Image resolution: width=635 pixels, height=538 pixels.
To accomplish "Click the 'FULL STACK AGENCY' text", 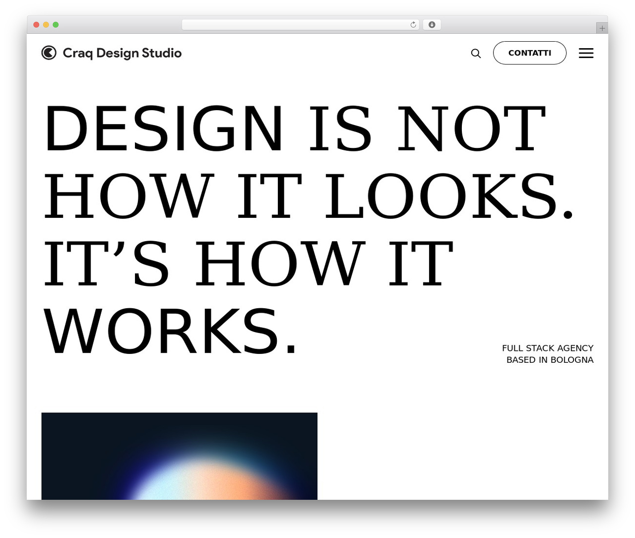I will (x=548, y=348).
